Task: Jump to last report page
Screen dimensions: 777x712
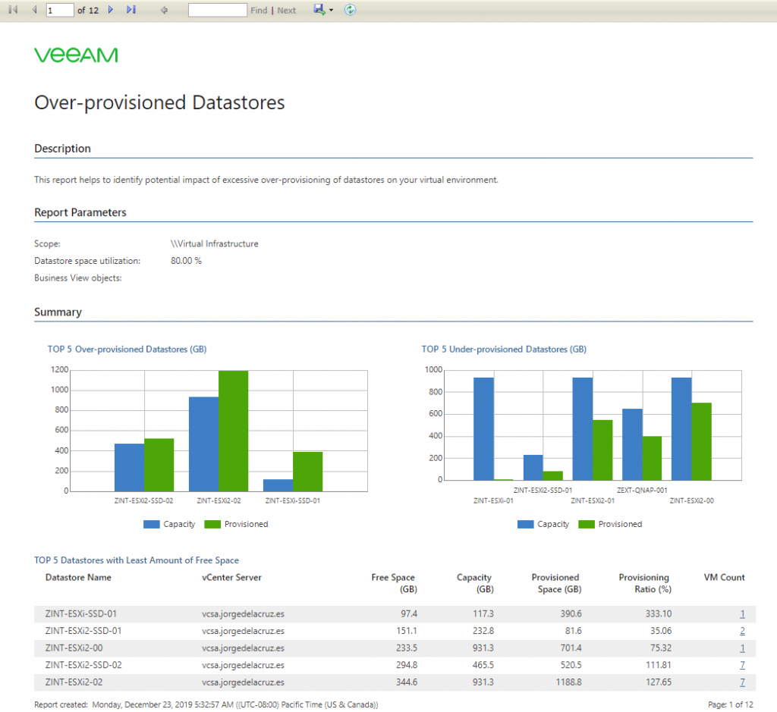Action: point(131,9)
